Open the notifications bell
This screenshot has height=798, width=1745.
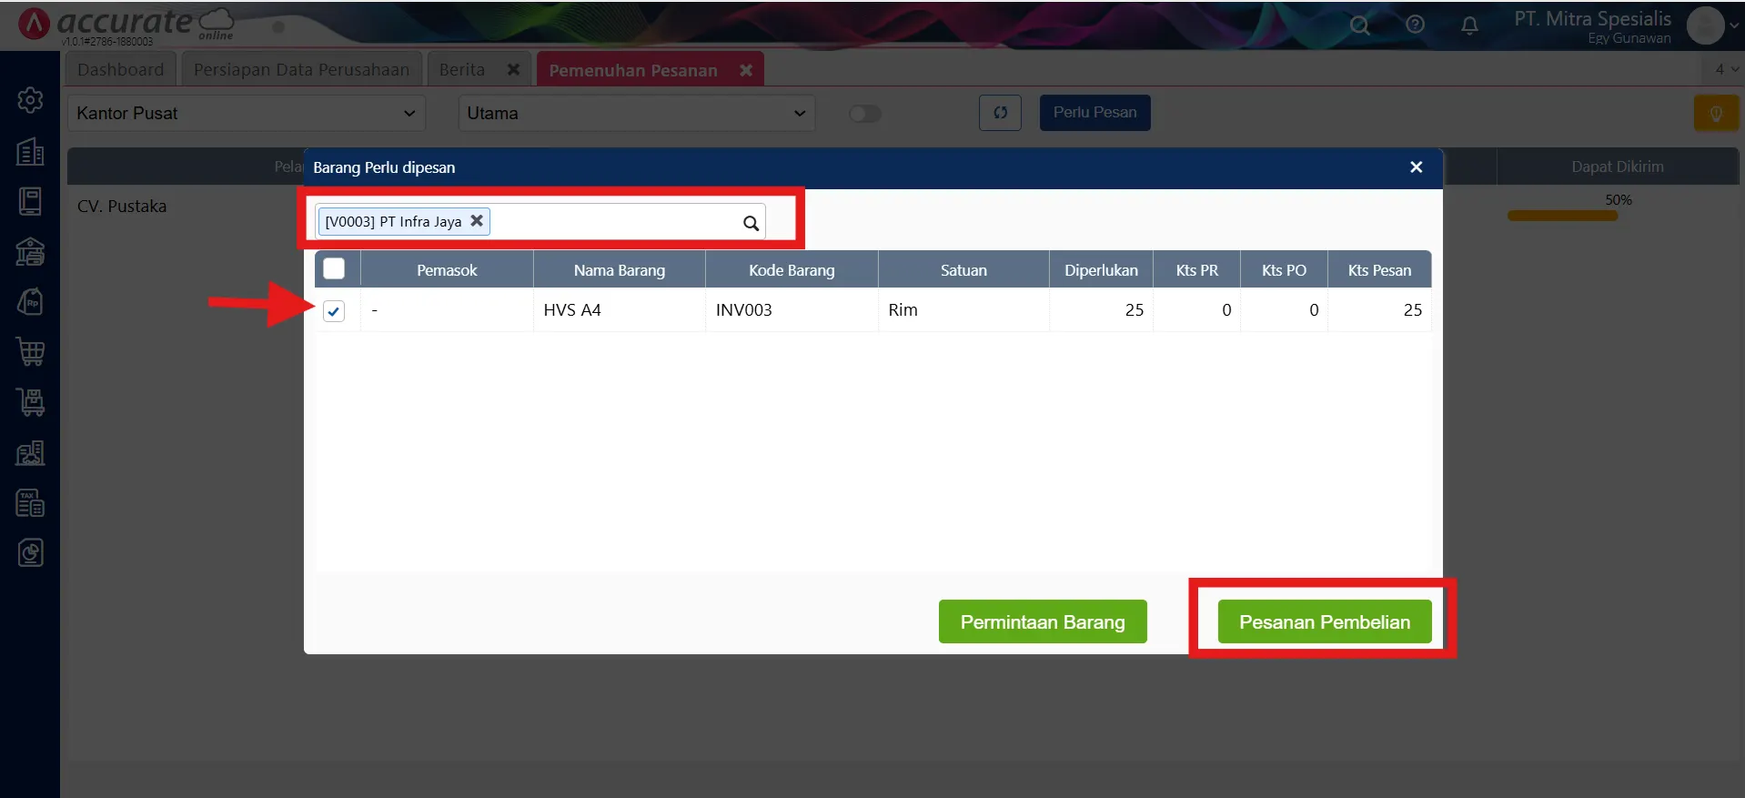tap(1469, 25)
